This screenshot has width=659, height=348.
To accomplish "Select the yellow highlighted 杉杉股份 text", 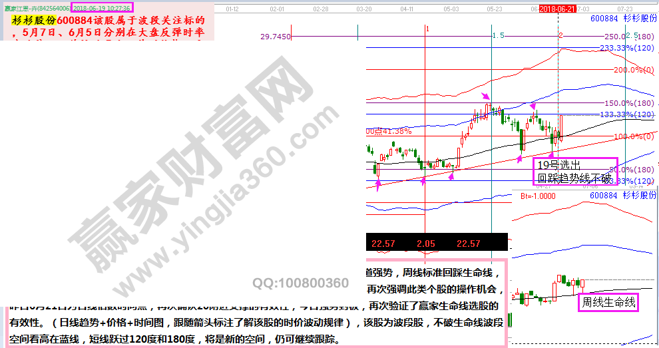I will [x=35, y=21].
